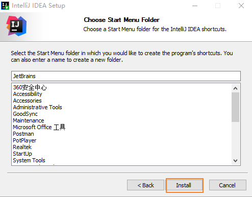Viewport: 252px width, 197px height.
Task: Go back with the < Back button
Action: pyautogui.click(x=145, y=185)
